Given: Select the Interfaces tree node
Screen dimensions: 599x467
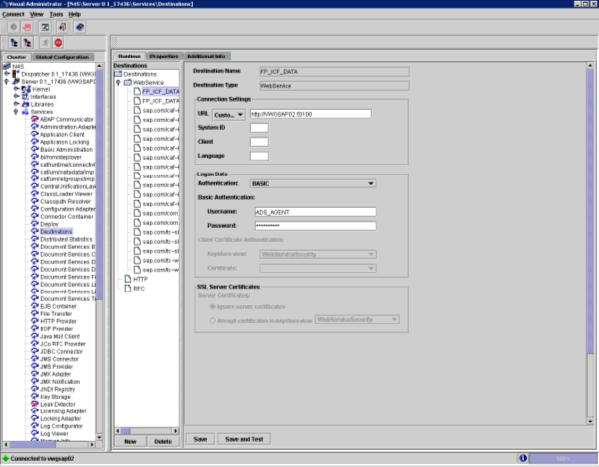Looking at the screenshot, I should [x=43, y=97].
